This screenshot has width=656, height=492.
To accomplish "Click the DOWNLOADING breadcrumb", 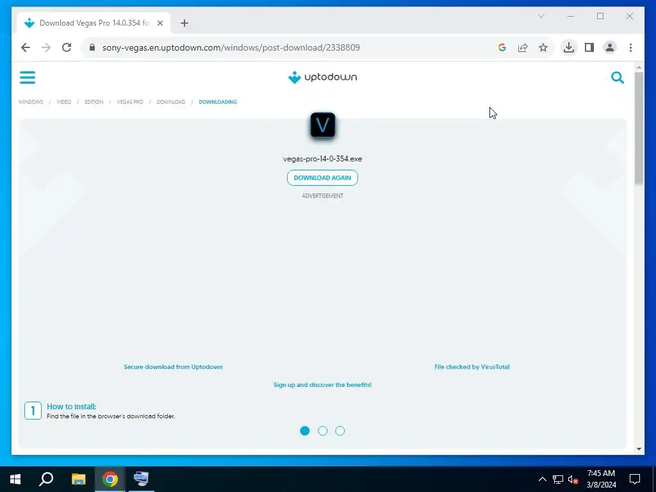I will (218, 102).
